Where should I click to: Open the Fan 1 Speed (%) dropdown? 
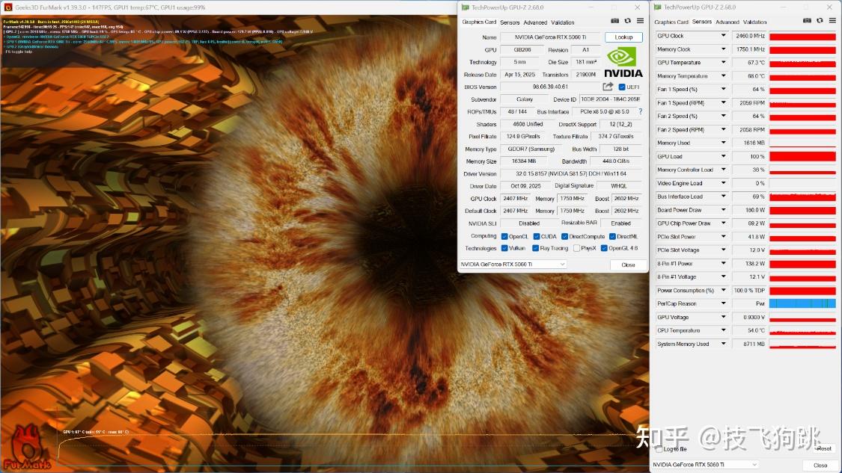pyautogui.click(x=723, y=89)
